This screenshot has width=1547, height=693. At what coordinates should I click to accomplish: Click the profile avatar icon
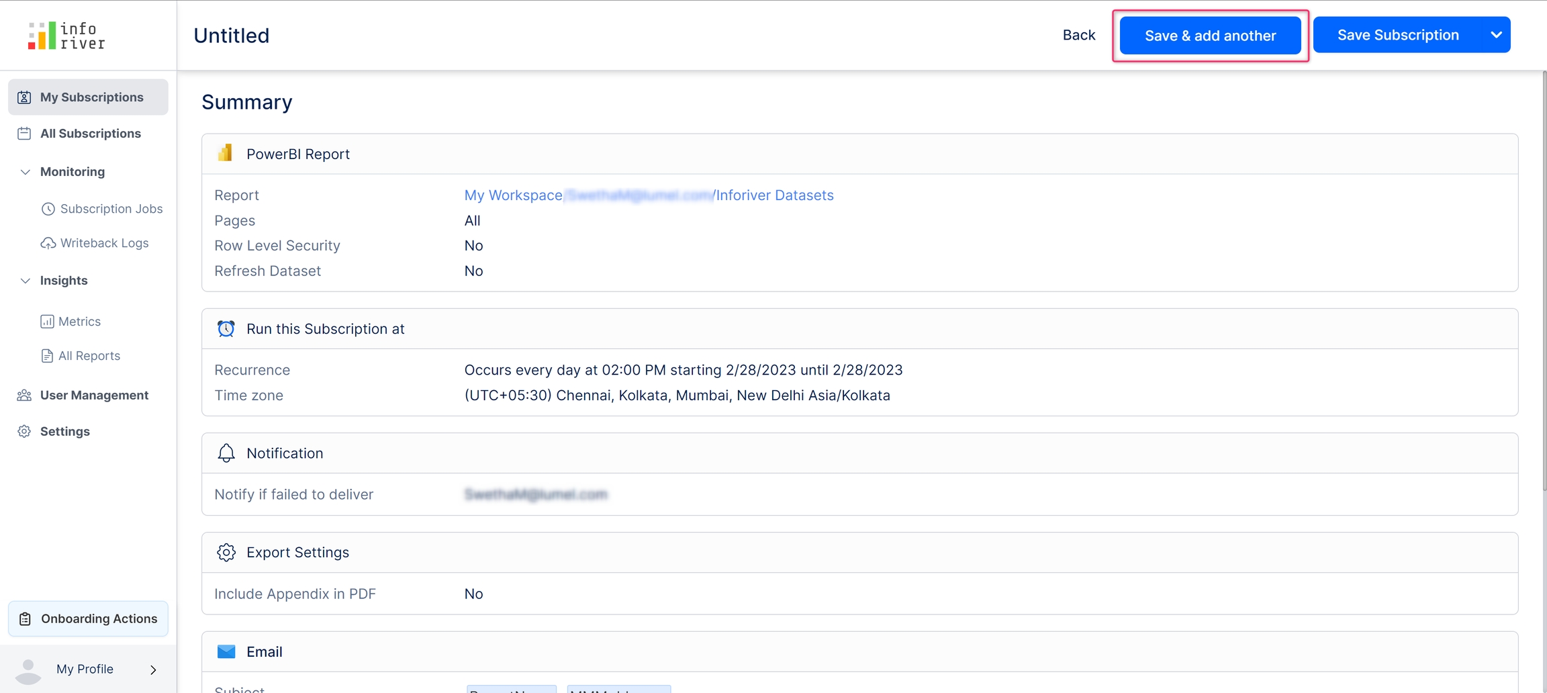click(28, 670)
